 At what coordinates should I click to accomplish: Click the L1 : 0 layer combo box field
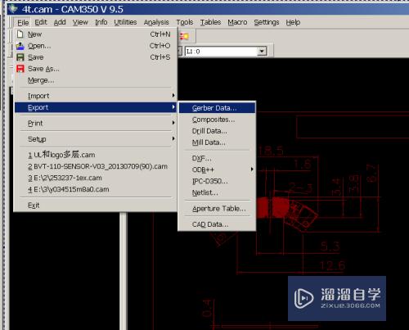[x=226, y=51]
